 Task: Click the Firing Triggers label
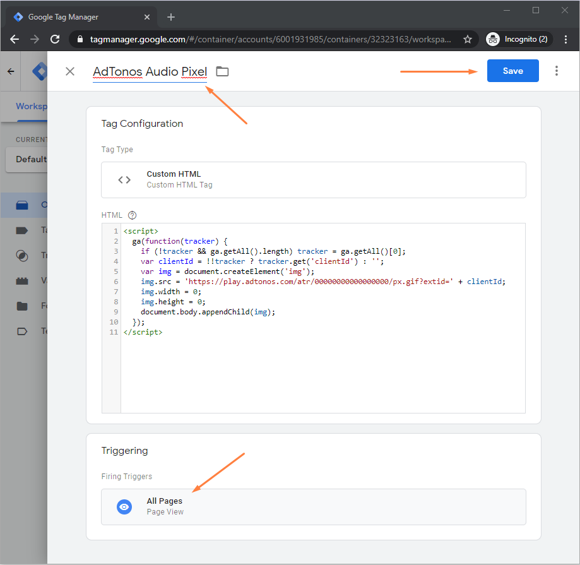[126, 476]
